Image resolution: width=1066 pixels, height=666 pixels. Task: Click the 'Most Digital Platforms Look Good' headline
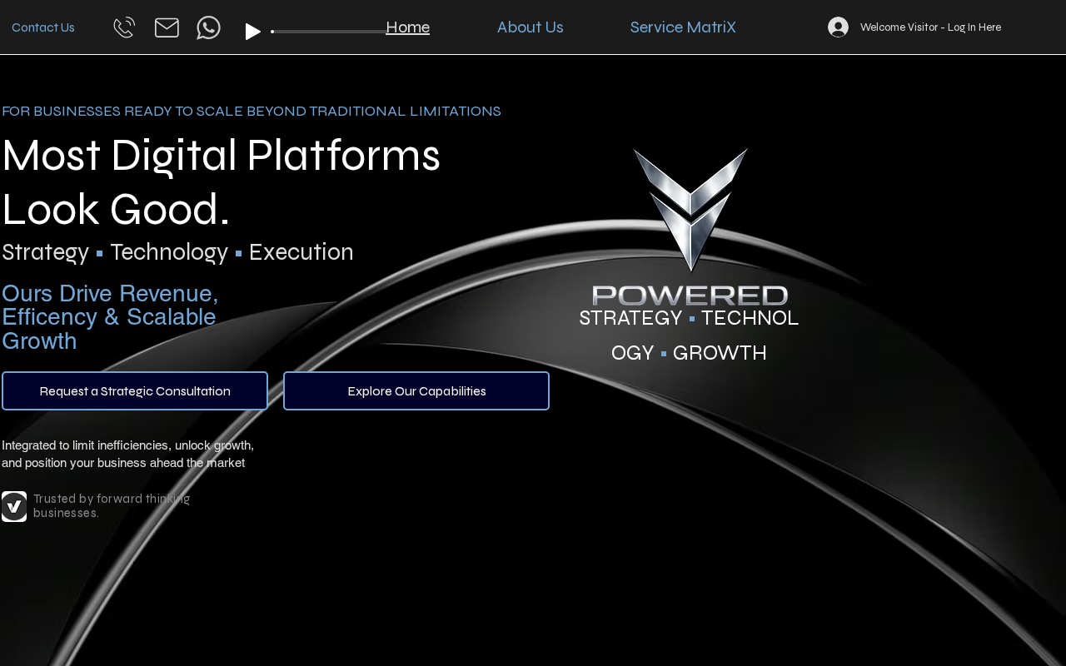tap(221, 181)
